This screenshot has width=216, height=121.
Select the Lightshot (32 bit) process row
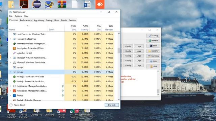(61, 53)
